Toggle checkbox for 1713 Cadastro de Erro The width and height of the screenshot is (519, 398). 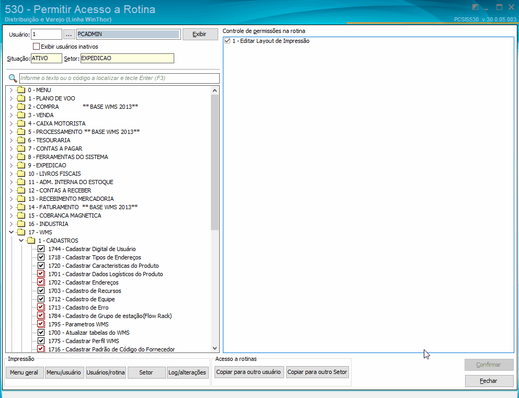pyautogui.click(x=41, y=308)
